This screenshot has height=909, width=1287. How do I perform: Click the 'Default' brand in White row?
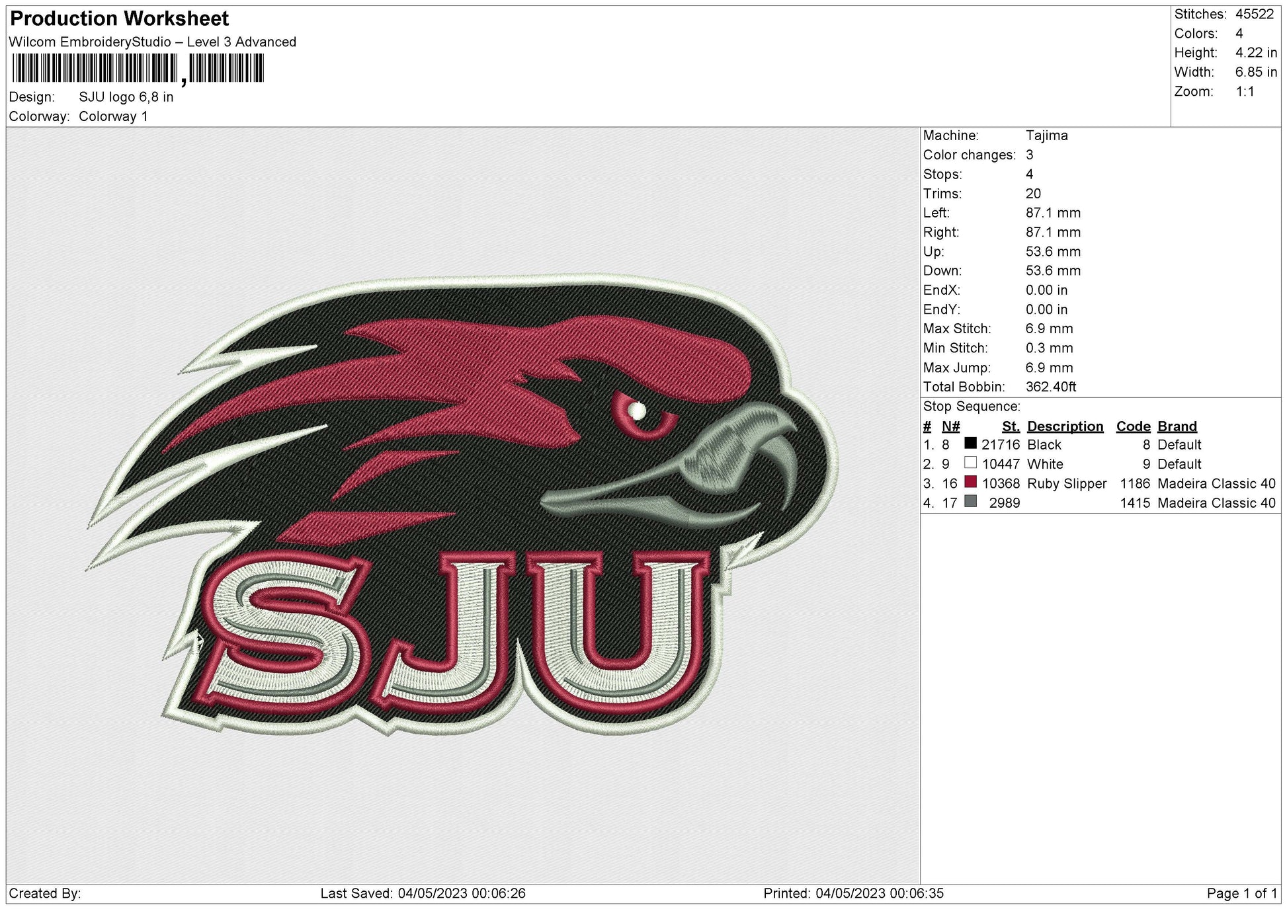click(1179, 465)
